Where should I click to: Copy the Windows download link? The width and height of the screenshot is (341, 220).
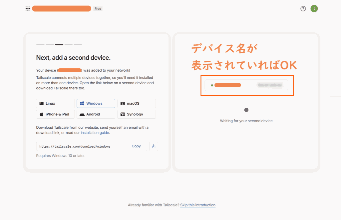[136, 146]
